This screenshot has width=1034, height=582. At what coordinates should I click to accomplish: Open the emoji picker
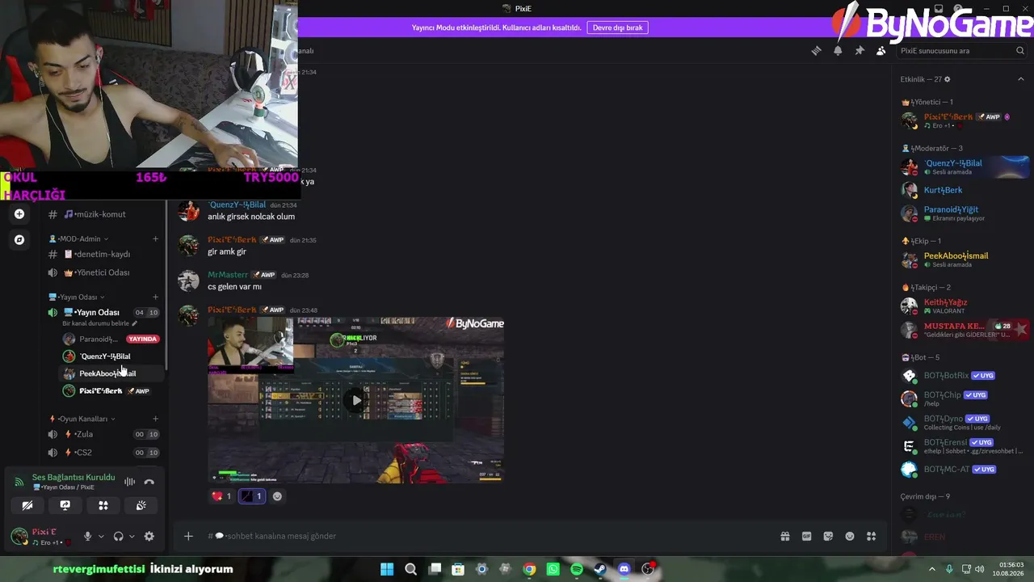click(850, 536)
